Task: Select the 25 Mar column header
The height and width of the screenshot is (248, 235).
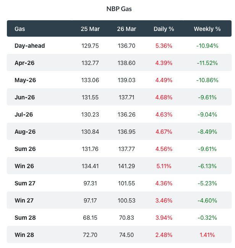Action: pyautogui.click(x=90, y=29)
